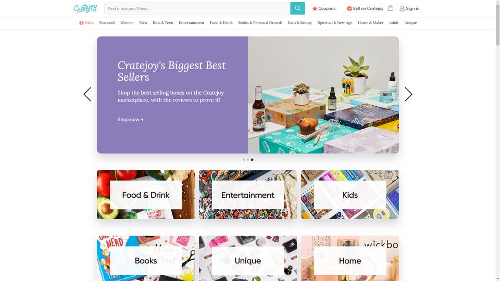Click the Gifts present icon
The width and height of the screenshot is (500, 281).
(81, 22)
